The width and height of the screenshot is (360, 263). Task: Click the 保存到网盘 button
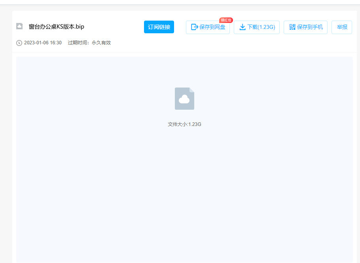click(x=208, y=27)
